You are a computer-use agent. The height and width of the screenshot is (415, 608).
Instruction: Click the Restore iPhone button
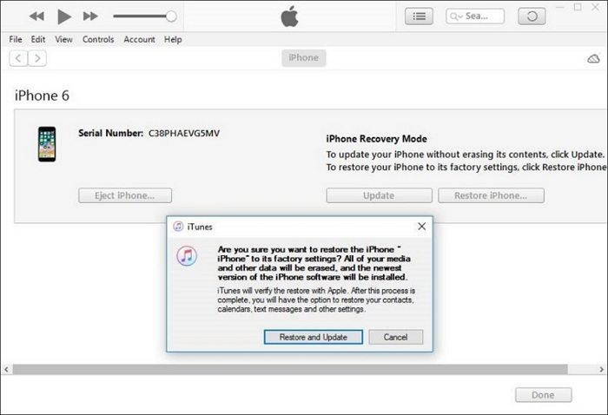click(491, 195)
